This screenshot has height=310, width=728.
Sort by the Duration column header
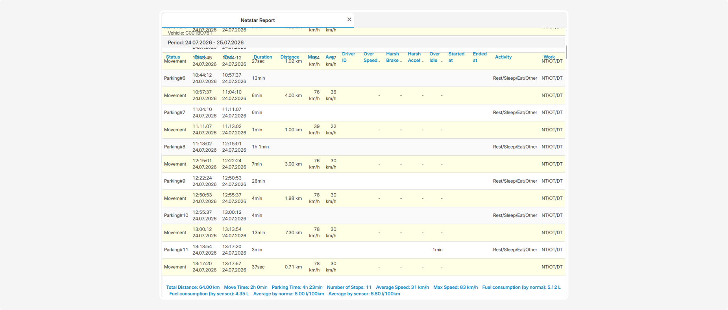coord(263,57)
